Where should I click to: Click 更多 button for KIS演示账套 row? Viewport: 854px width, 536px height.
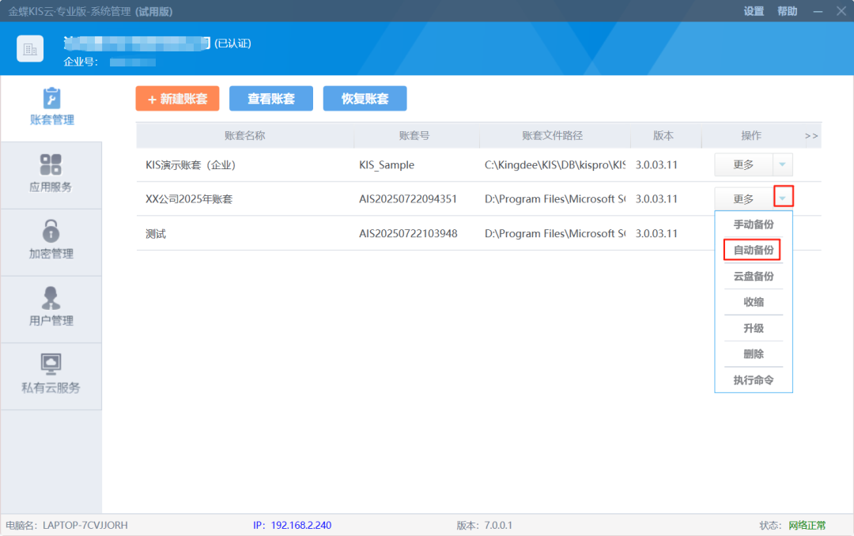point(743,164)
